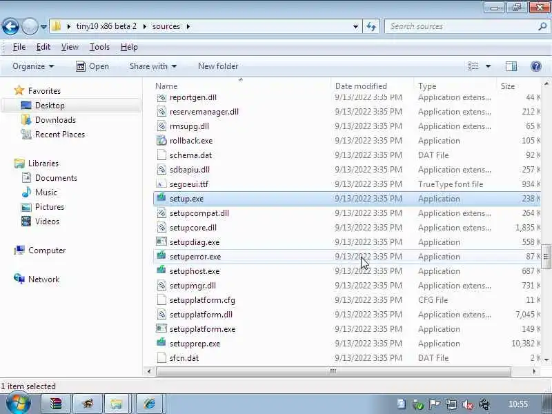
Task: Open the View menu
Action: [x=70, y=47]
